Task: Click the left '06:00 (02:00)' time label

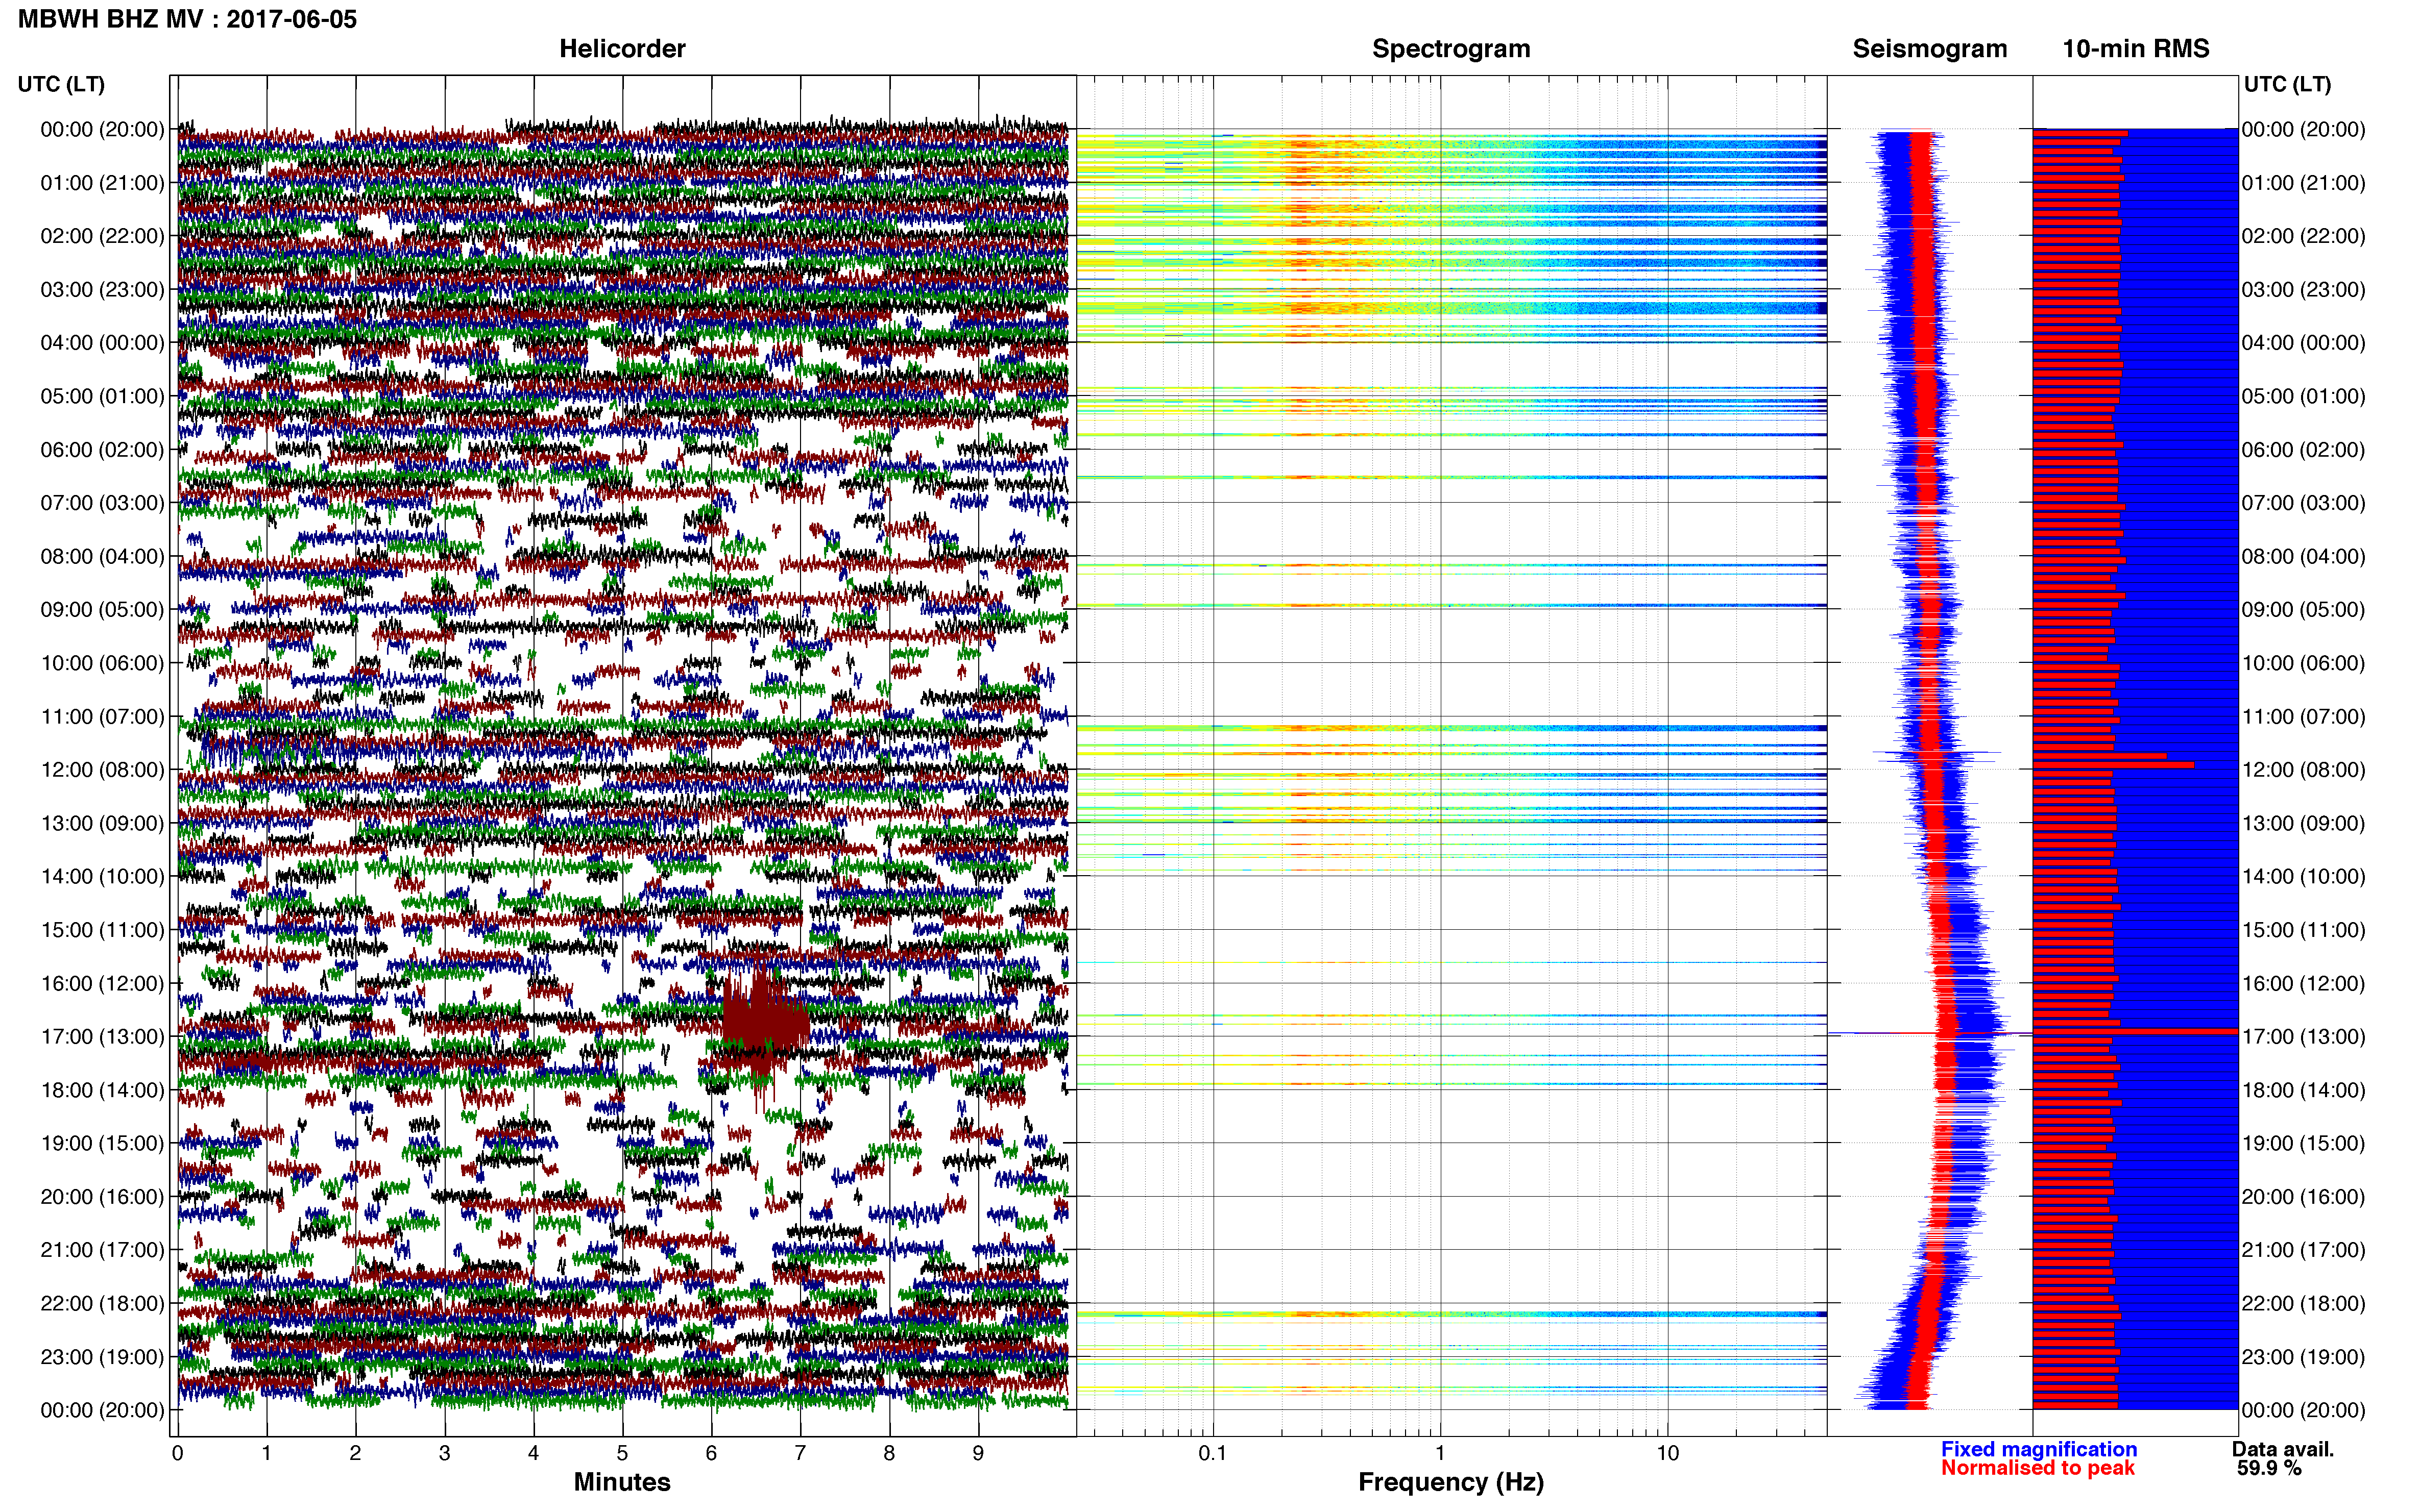Action: tap(102, 450)
